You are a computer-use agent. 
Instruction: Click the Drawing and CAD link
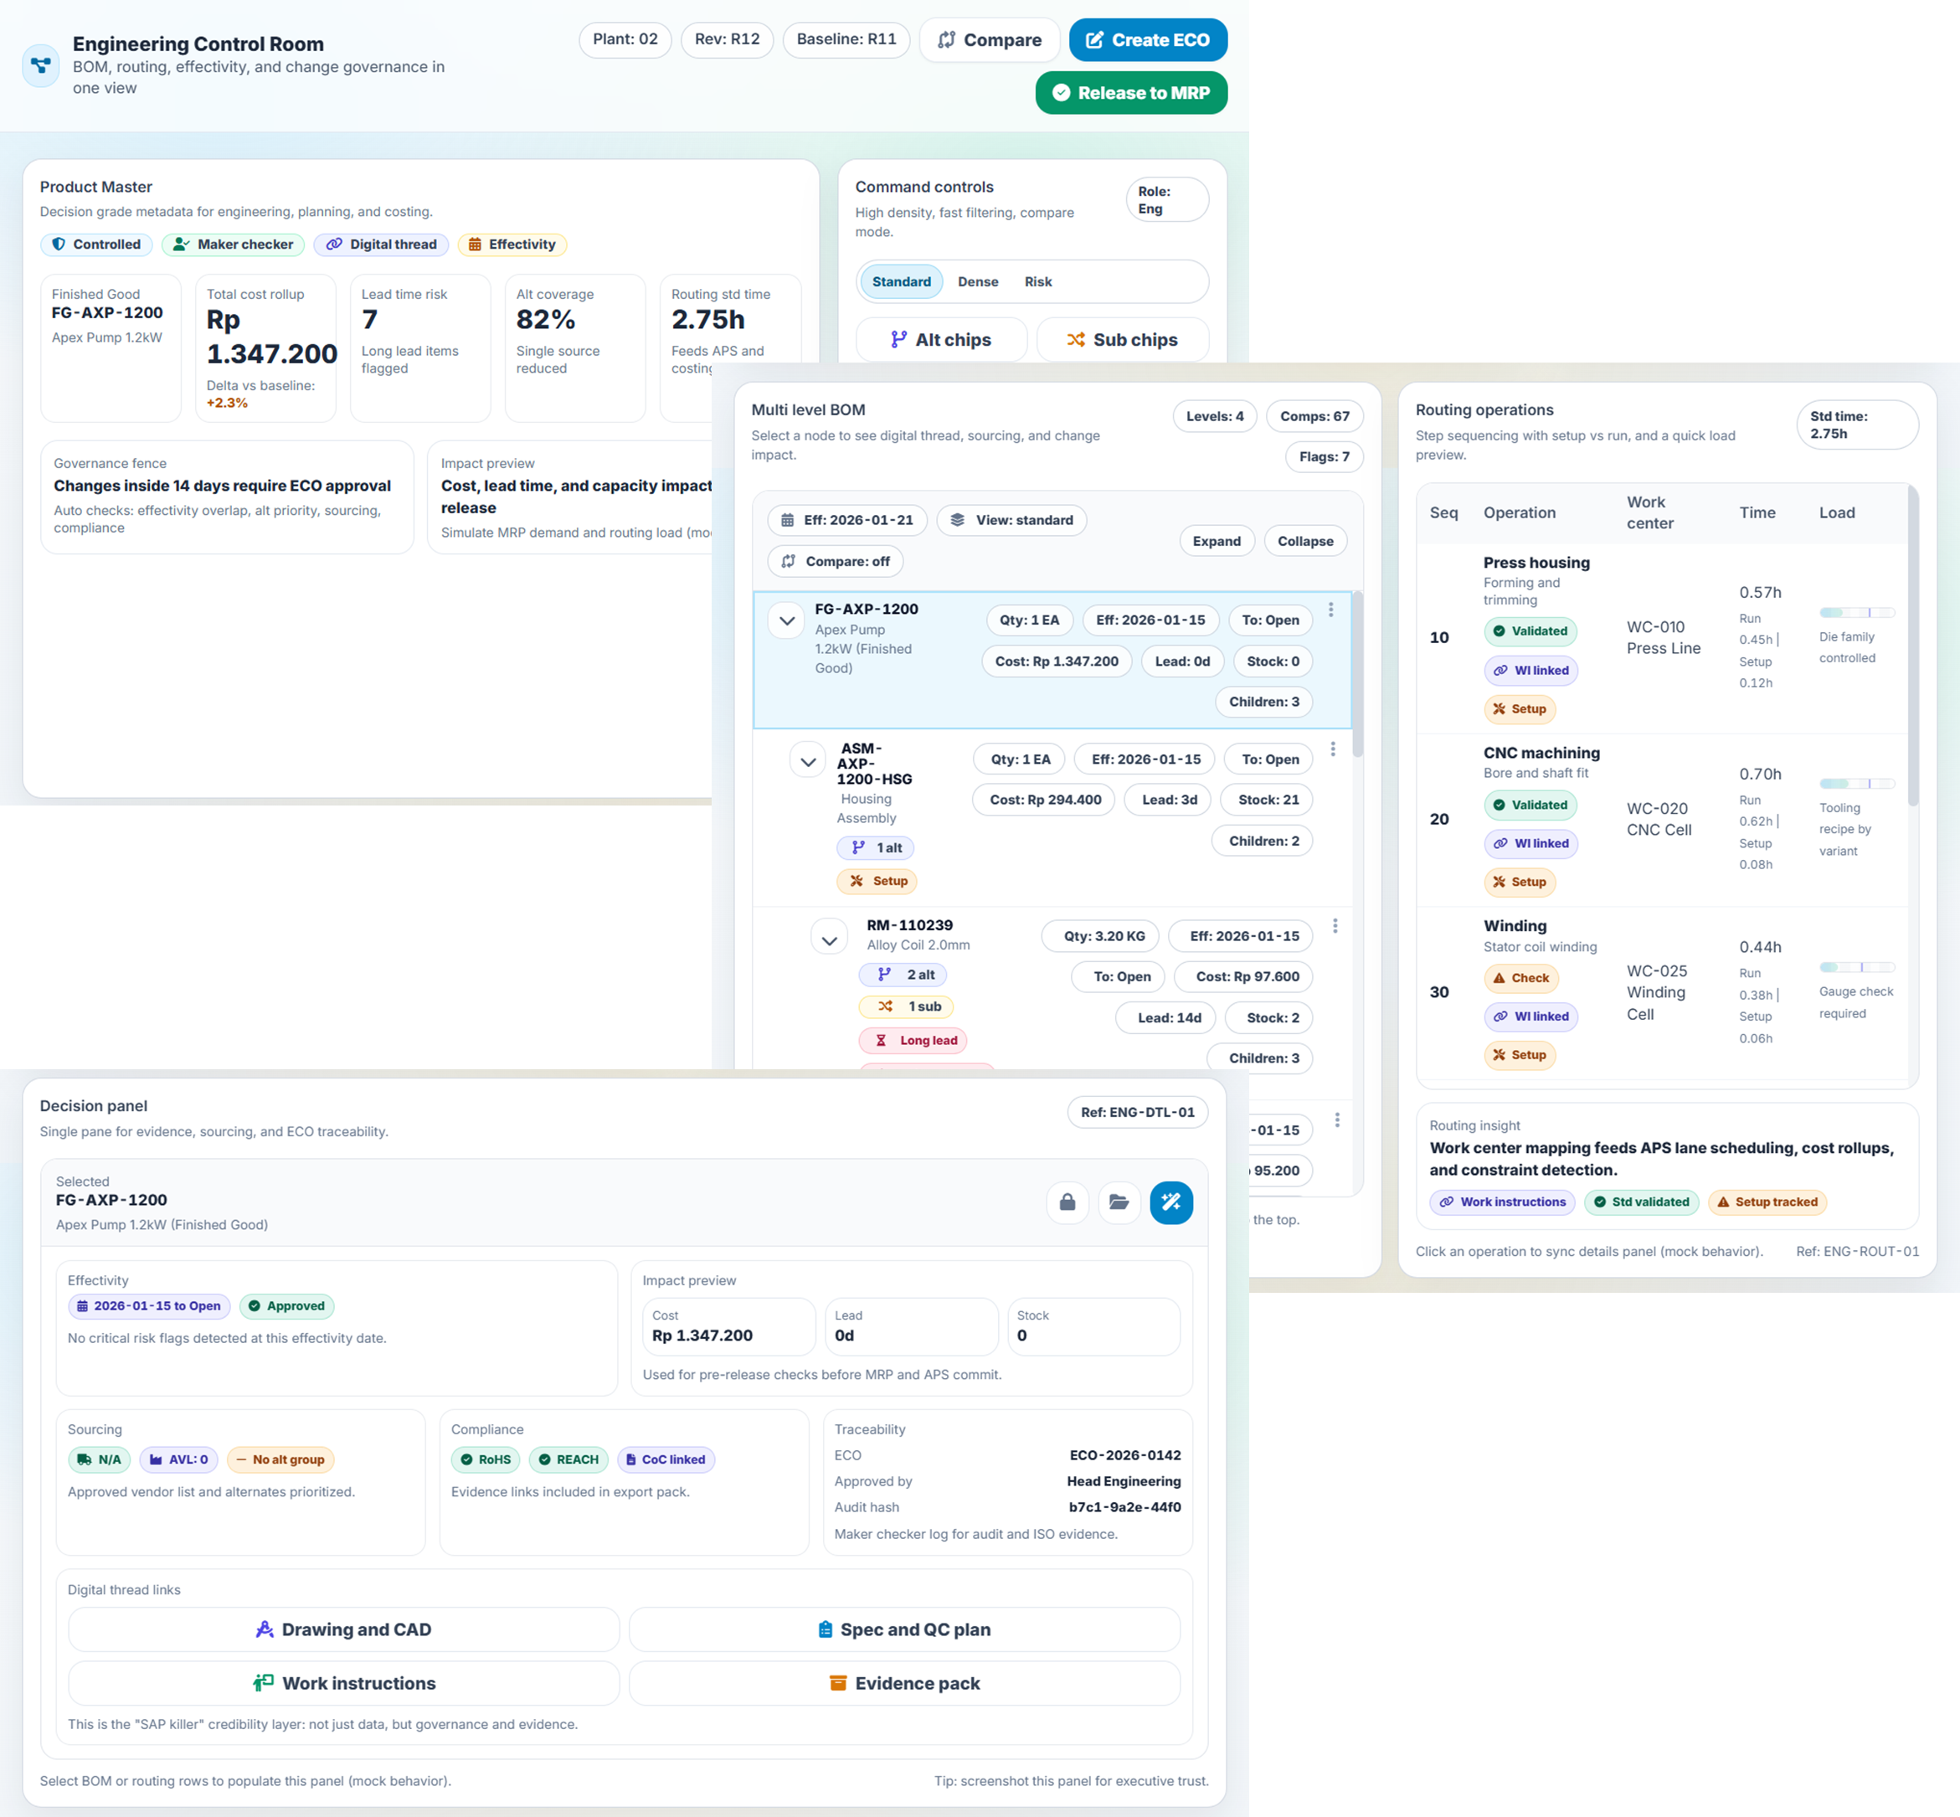pyautogui.click(x=343, y=1629)
